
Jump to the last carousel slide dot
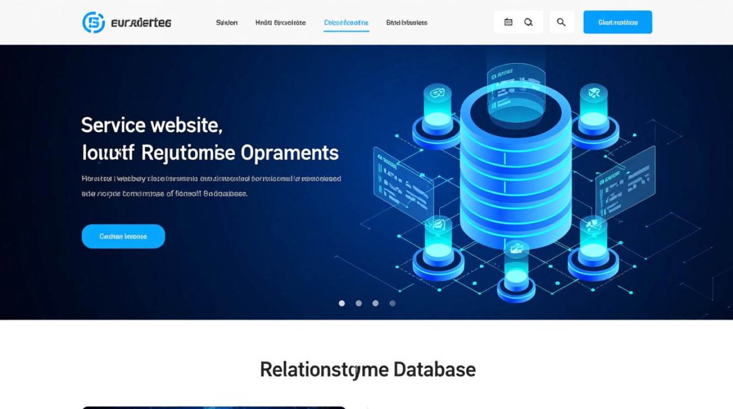(x=393, y=303)
